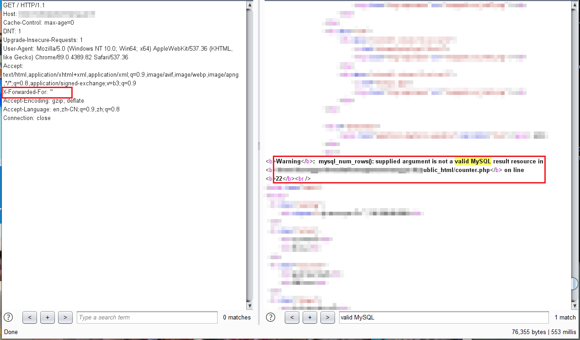This screenshot has height=340, width=580.
Task: Click the 'Cache-Control: max-age=0' header
Action: (x=38, y=22)
